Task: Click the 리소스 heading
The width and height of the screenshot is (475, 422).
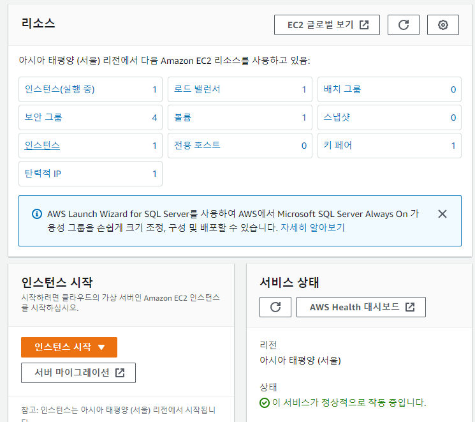Action: 38,24
